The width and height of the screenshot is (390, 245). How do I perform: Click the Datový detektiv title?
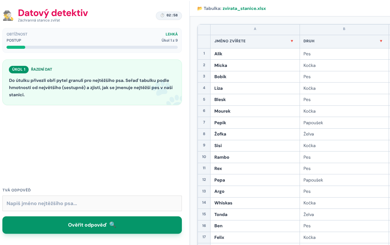(x=53, y=13)
